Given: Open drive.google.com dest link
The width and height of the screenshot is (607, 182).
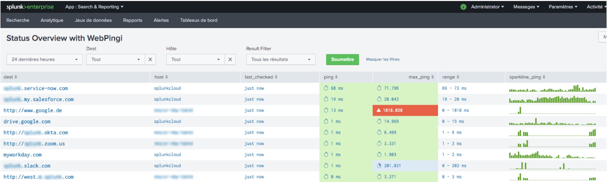Looking at the screenshot, I should (27, 121).
